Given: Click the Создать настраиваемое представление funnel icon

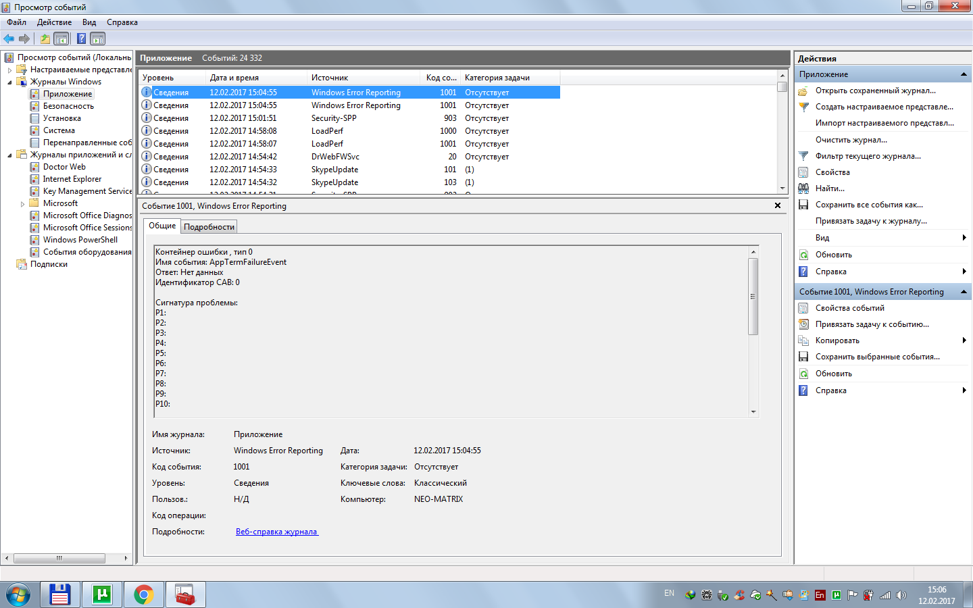Looking at the screenshot, I should (x=803, y=107).
